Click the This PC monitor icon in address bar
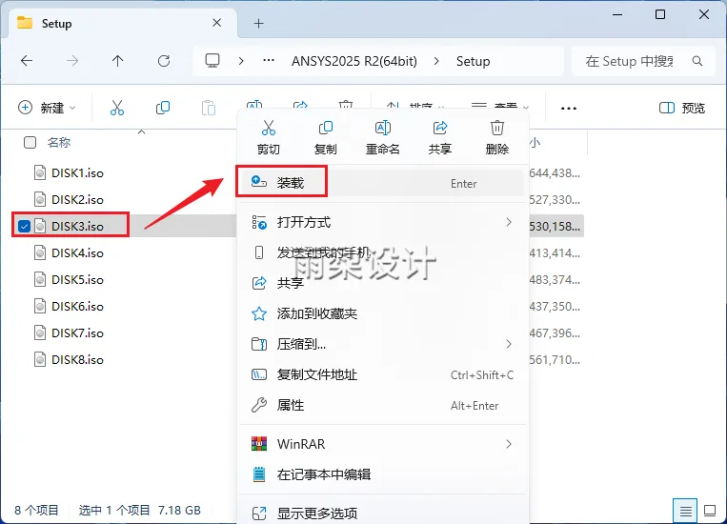727x524 pixels. pyautogui.click(x=212, y=61)
